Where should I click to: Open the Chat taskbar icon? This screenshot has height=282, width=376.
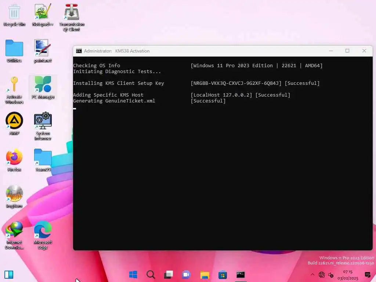pyautogui.click(x=186, y=275)
